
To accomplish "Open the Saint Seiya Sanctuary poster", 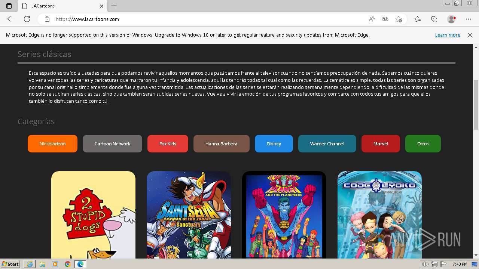I will [189, 215].
